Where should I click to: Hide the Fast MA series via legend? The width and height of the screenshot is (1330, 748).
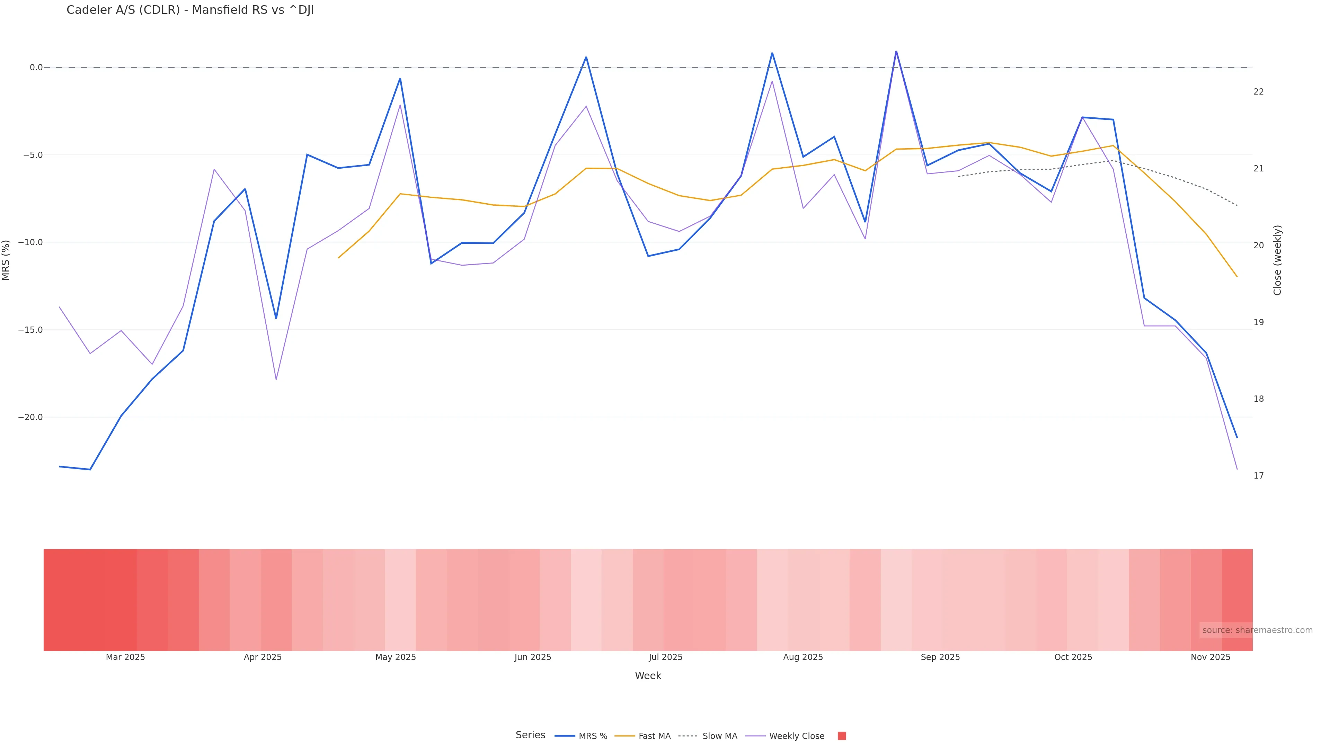[654, 736]
